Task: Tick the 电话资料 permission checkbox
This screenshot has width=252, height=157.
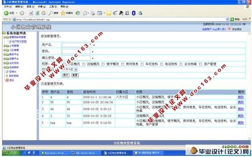Action: [x=162, y=64]
